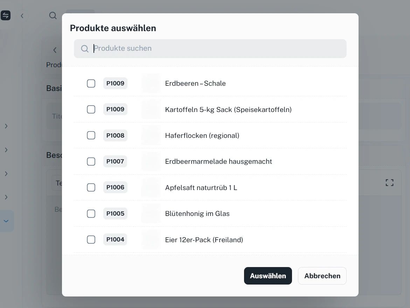Viewport: 410px width, 308px height.
Task: Click the P1006 product code badge
Action: [x=115, y=187]
